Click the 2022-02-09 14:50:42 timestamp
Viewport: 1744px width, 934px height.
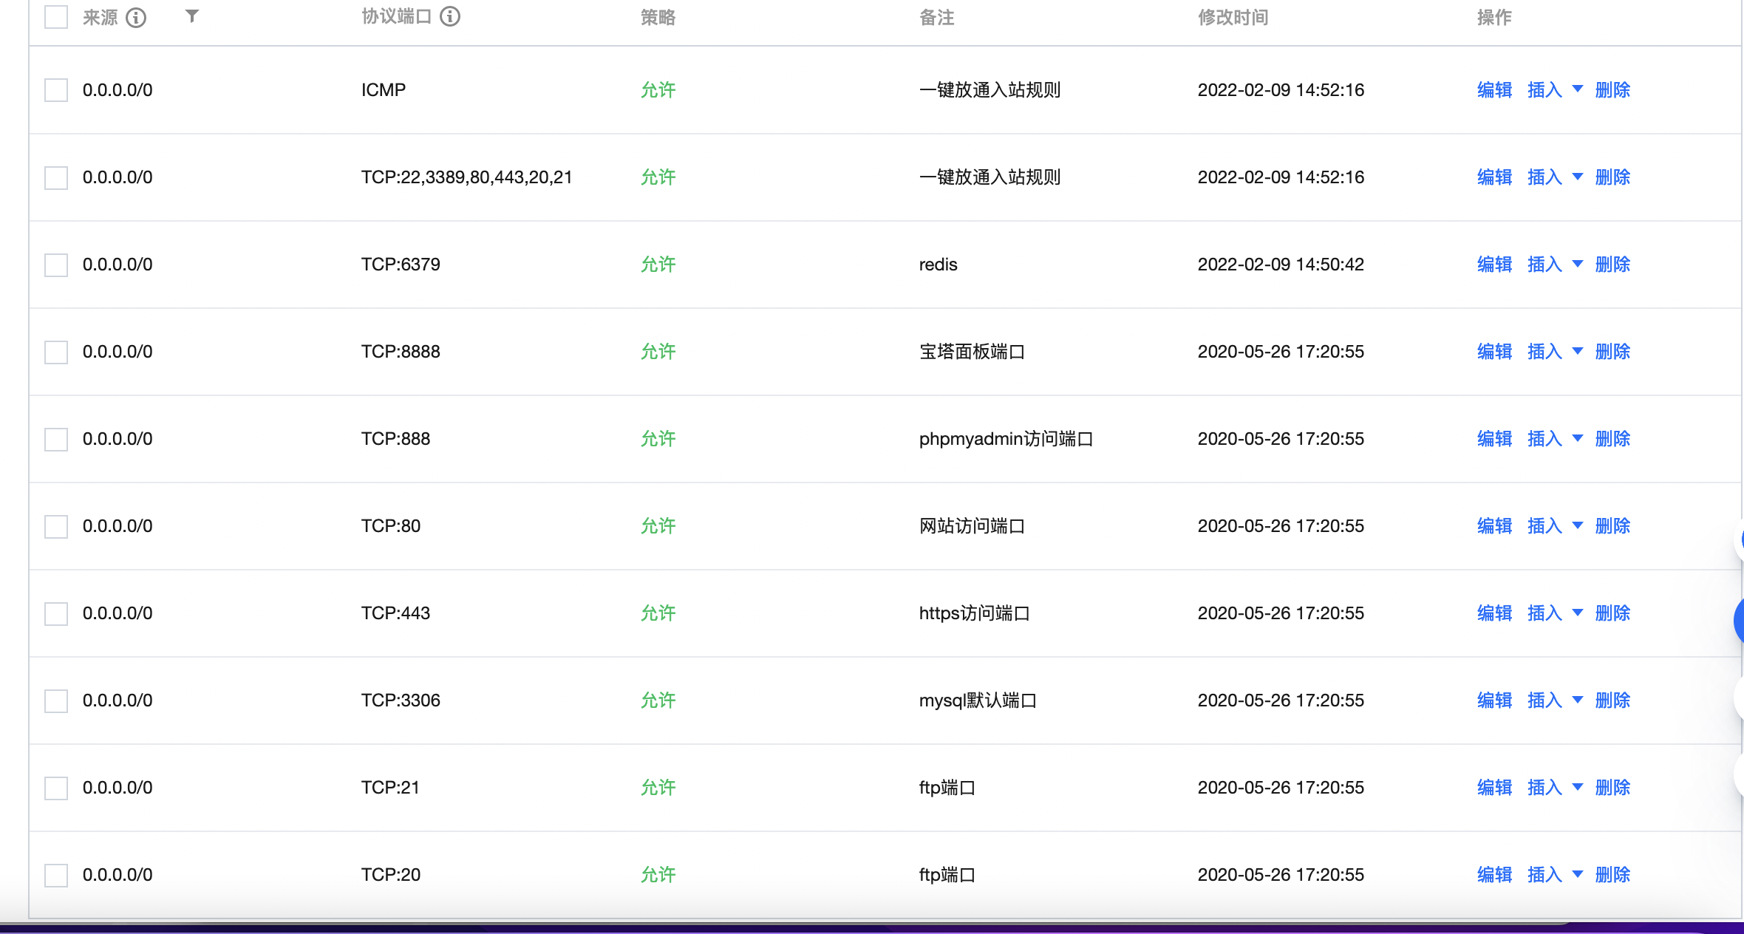click(x=1281, y=265)
